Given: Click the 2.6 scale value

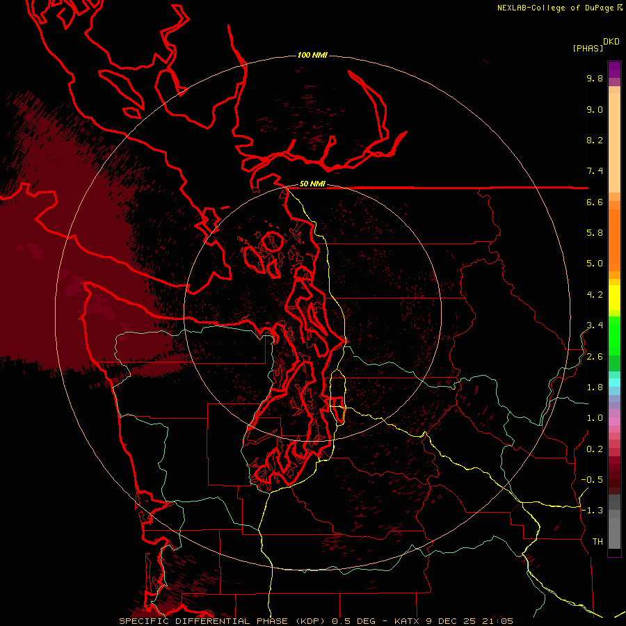Looking at the screenshot, I should tap(595, 357).
